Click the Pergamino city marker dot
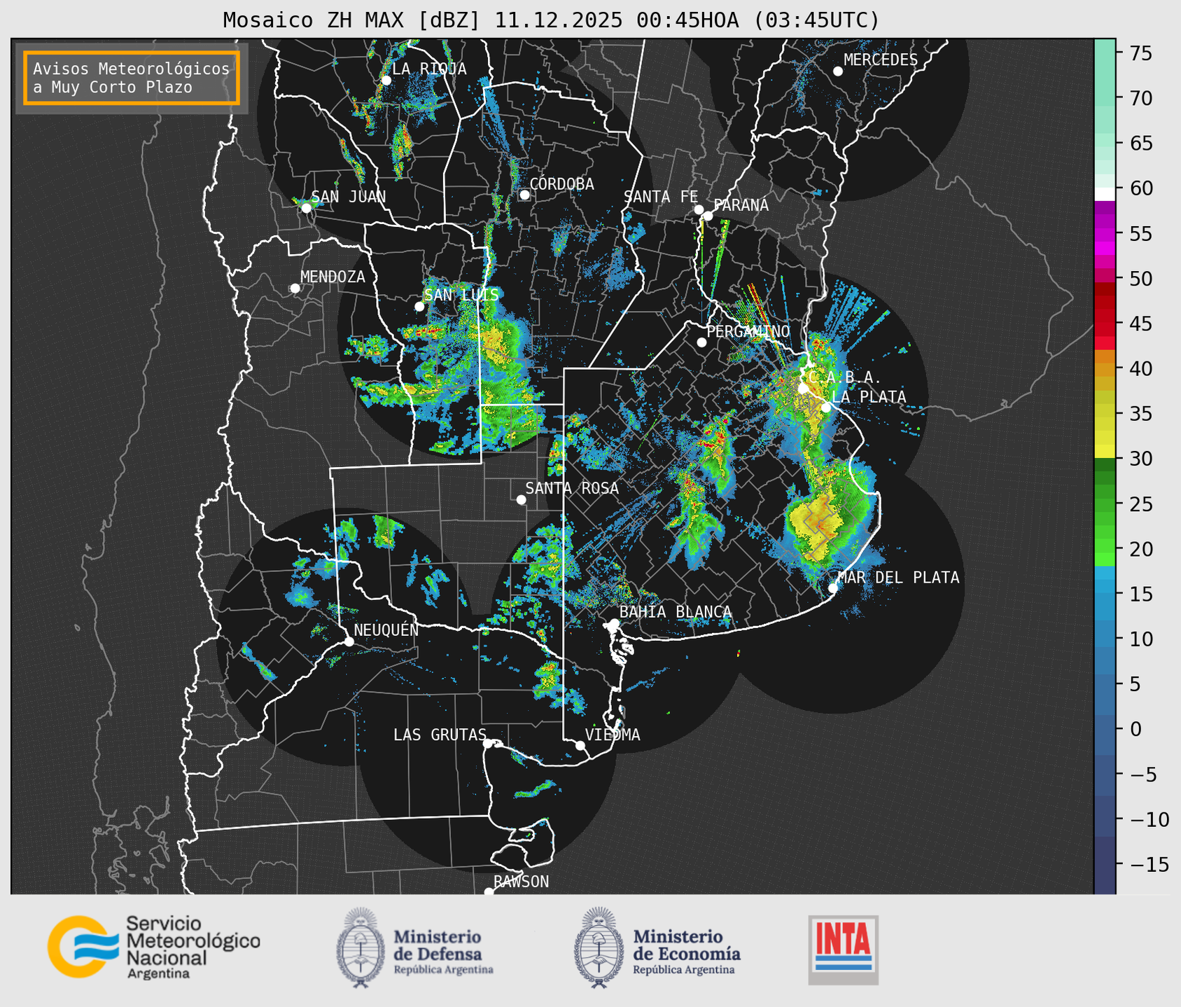Screen dimensions: 1181x1007 (701, 342)
